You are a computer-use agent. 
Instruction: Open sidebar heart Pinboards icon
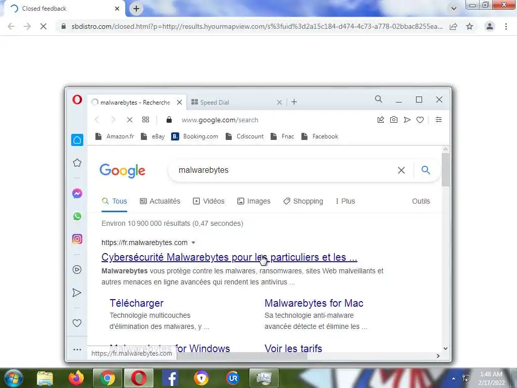(77, 323)
